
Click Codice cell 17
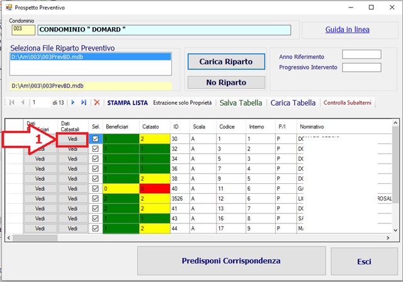[x=231, y=228]
